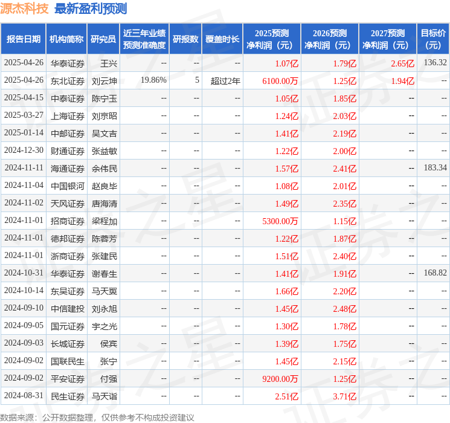The height and width of the screenshot is (423, 450).
Task: Click the 2025预测净利润 header
Action: 271,39
